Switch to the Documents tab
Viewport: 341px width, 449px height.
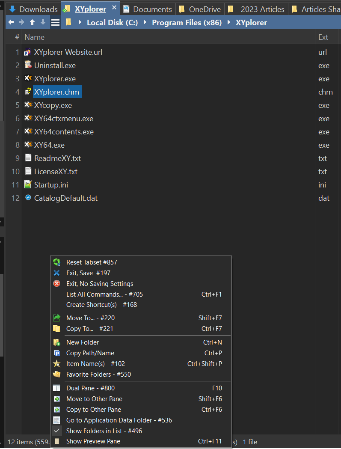[x=148, y=9]
